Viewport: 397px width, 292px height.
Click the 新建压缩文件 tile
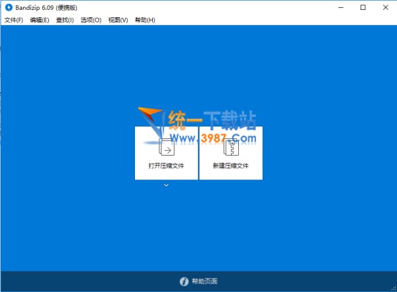pyautogui.click(x=231, y=153)
